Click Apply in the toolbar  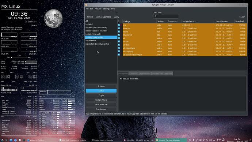117,17
